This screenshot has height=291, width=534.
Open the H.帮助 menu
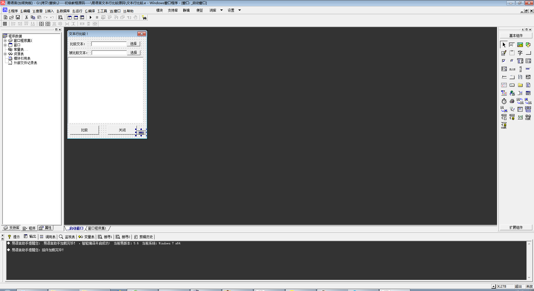128,11
